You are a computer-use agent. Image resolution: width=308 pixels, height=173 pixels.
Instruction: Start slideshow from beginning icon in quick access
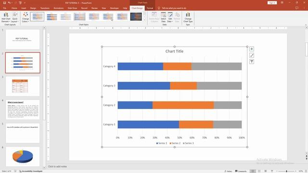20,3
